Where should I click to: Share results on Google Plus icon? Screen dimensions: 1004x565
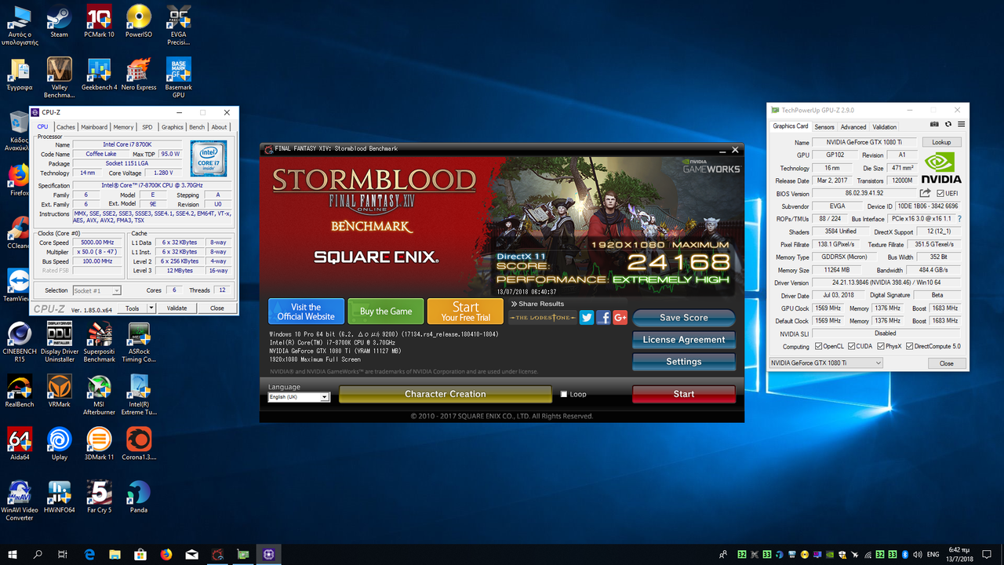pyautogui.click(x=620, y=317)
